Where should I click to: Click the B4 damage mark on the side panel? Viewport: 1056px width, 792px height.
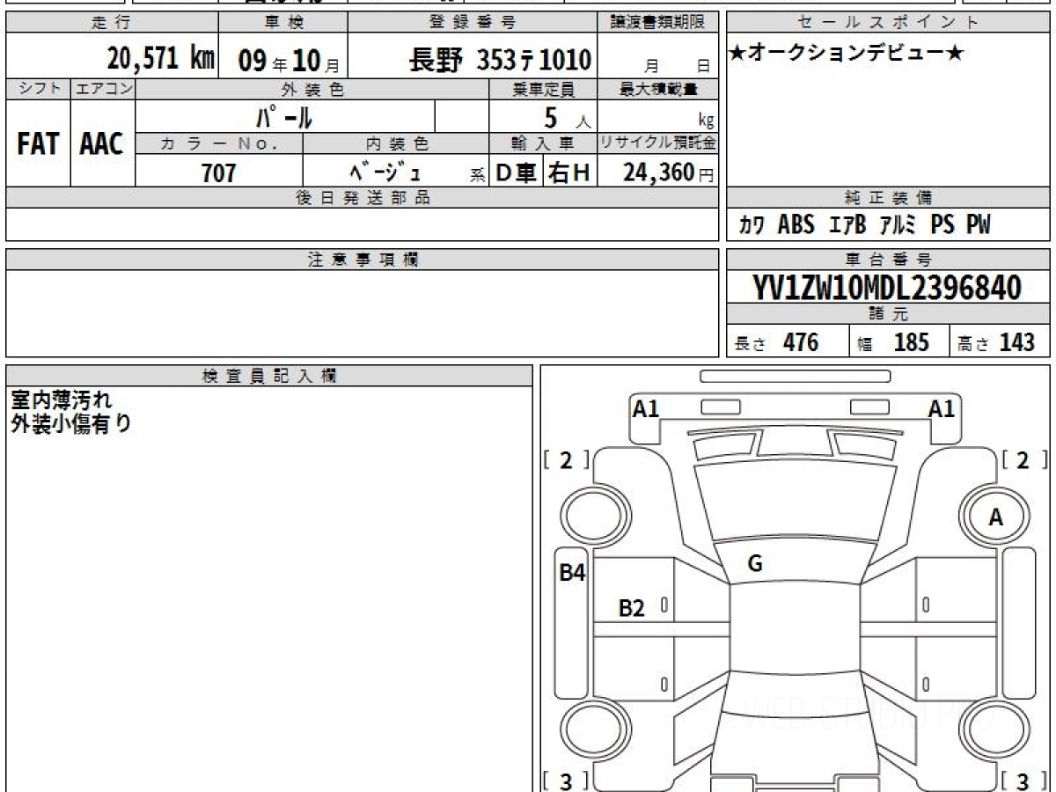[x=572, y=573]
